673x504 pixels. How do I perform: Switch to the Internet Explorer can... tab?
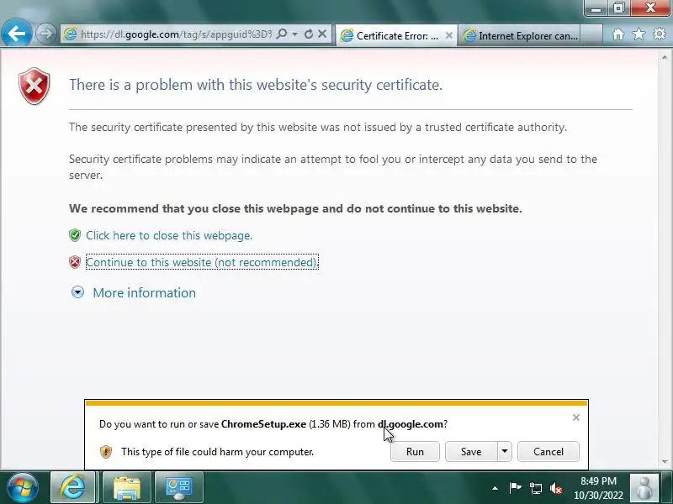pos(519,35)
